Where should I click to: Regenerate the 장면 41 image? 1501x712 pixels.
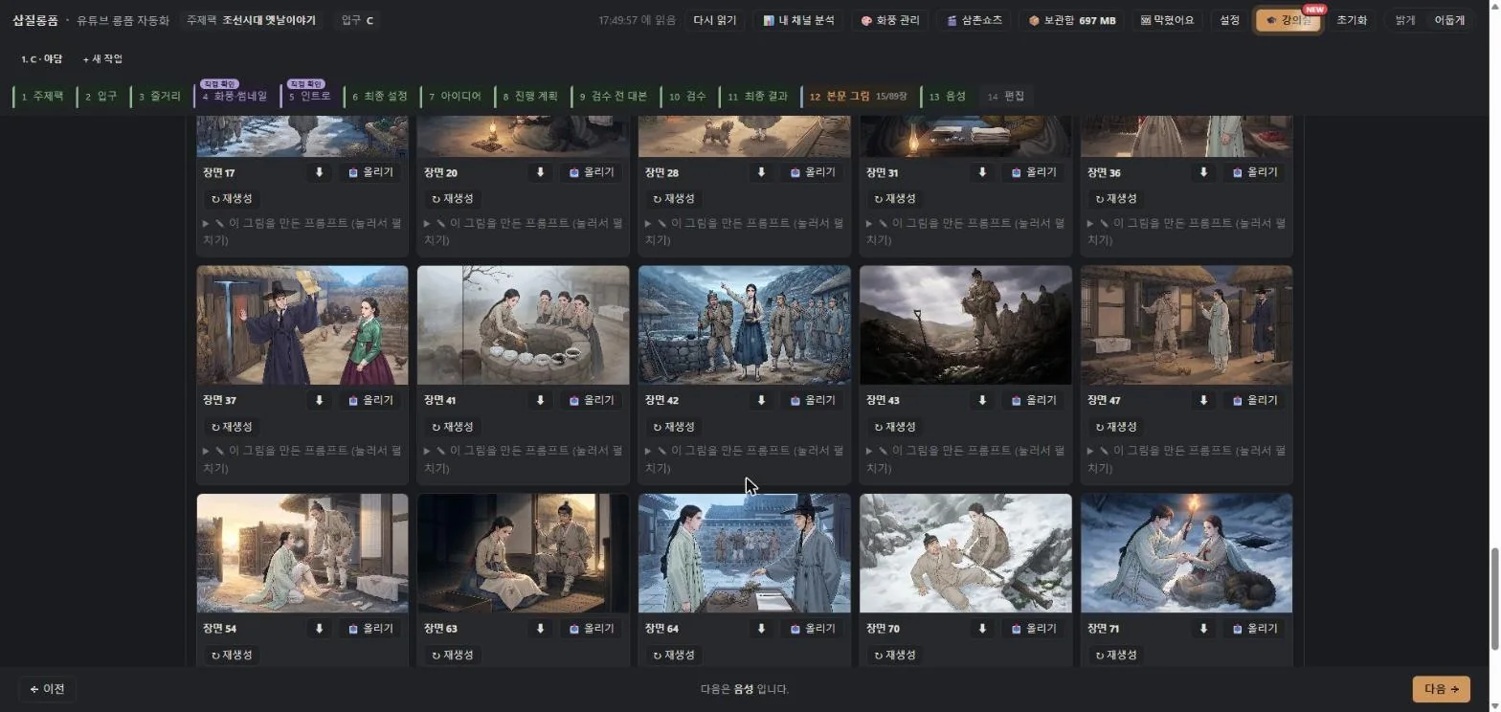[x=453, y=427]
